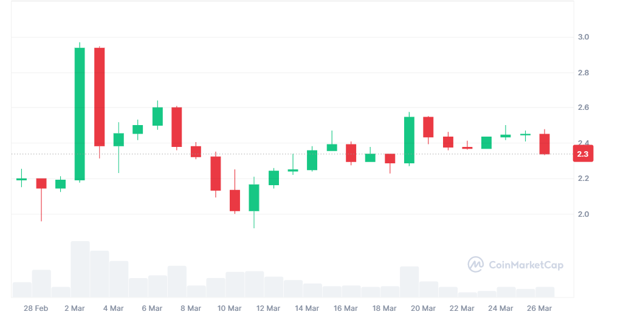The image size is (629, 323).
Task: Click the 3.0 price axis label
Action: [x=582, y=37]
